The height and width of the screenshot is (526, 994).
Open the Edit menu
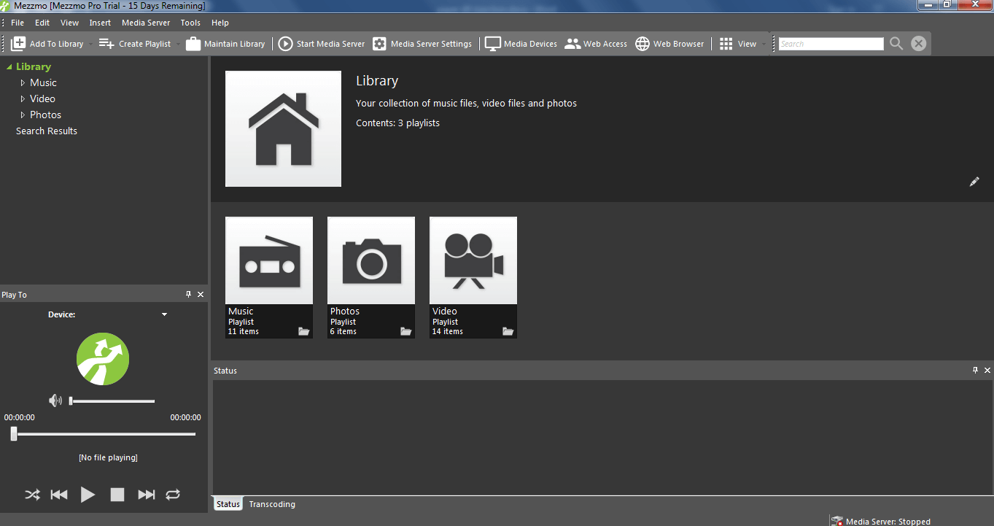(42, 23)
